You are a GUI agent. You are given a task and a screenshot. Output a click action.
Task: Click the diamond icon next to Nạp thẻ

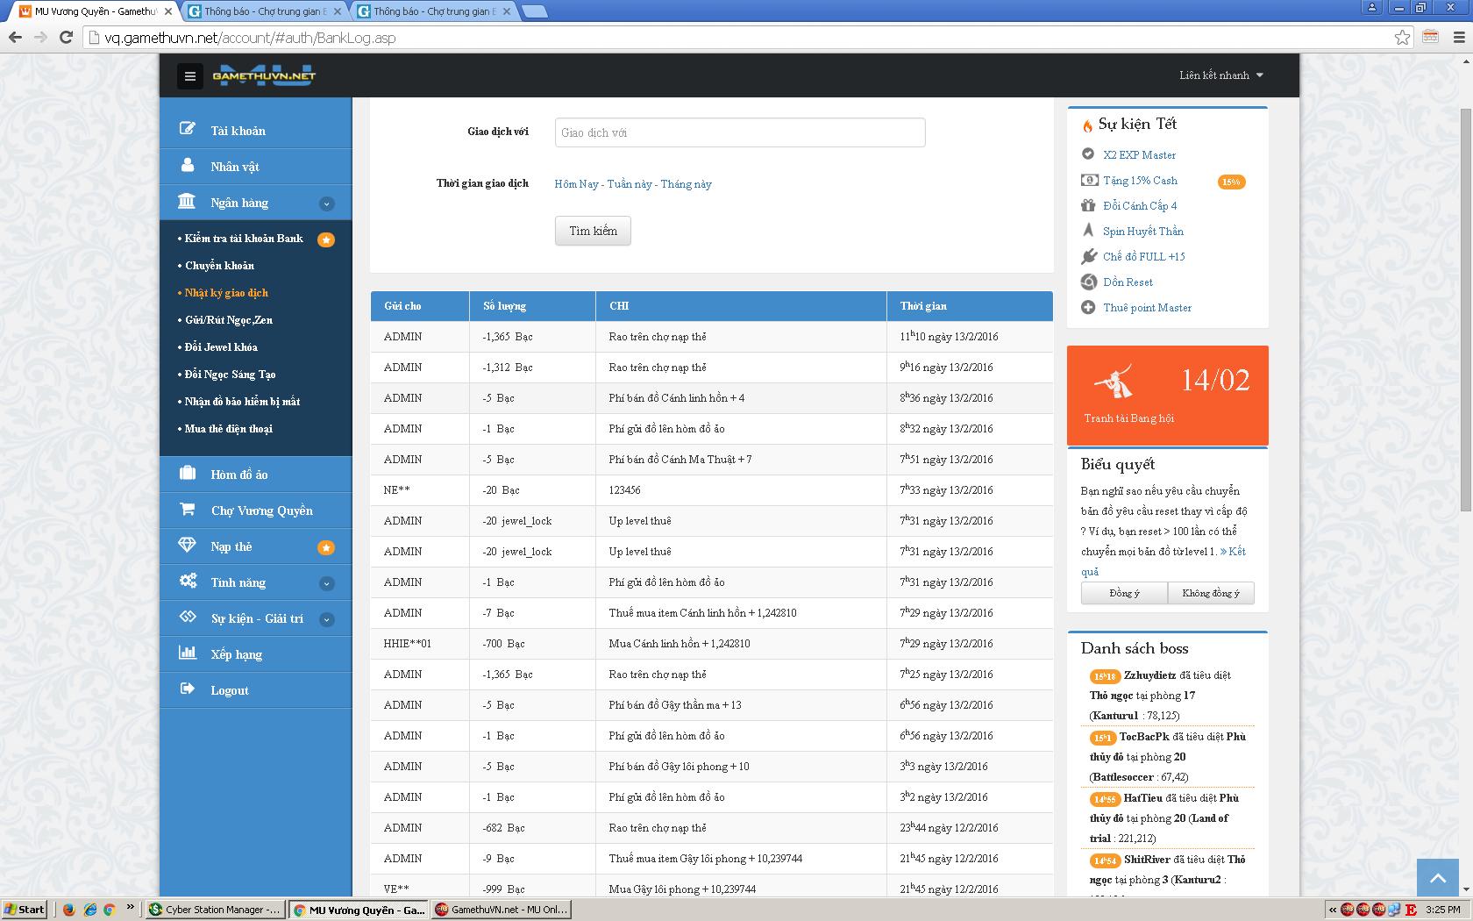(x=187, y=546)
